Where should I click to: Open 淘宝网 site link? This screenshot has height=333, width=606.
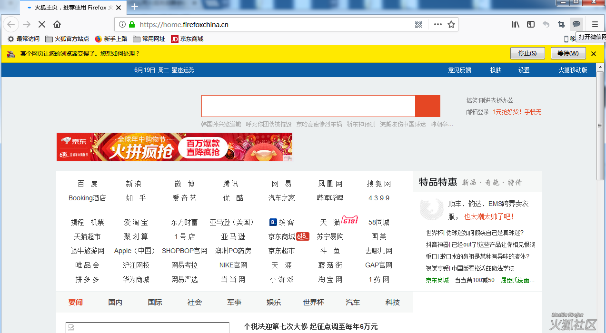click(x=330, y=279)
